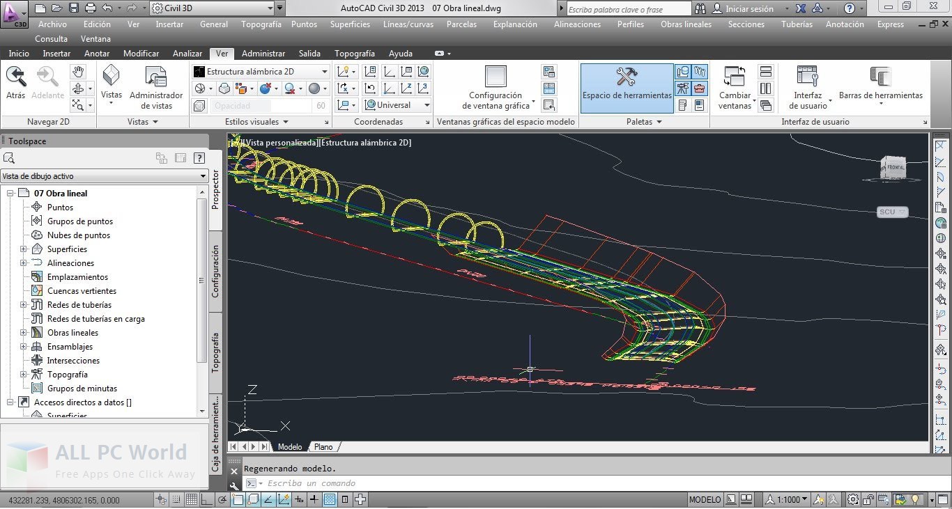The height and width of the screenshot is (509, 952).
Task: Toggle Polar tracking in status bar
Action: tap(222, 499)
